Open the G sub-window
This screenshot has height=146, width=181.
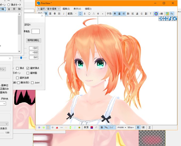(x=142, y=14)
